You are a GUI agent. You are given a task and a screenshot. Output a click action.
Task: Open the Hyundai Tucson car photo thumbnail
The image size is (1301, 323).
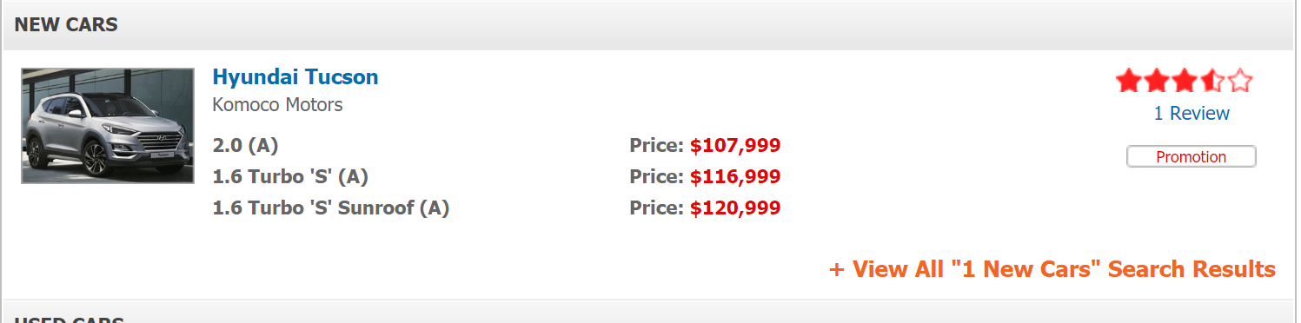(x=108, y=126)
